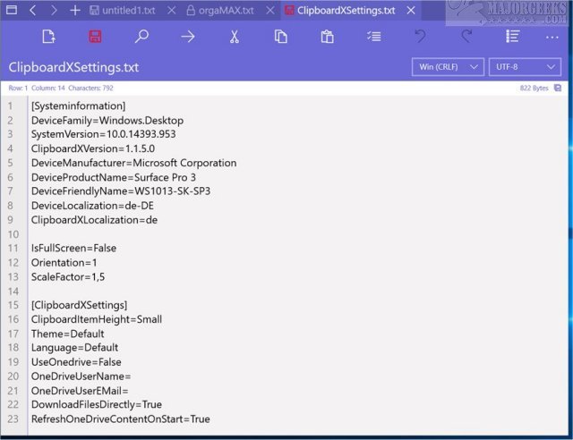Screen dimensions: 573x440
Task: Click the Row: 1 status entry
Action: coord(18,88)
